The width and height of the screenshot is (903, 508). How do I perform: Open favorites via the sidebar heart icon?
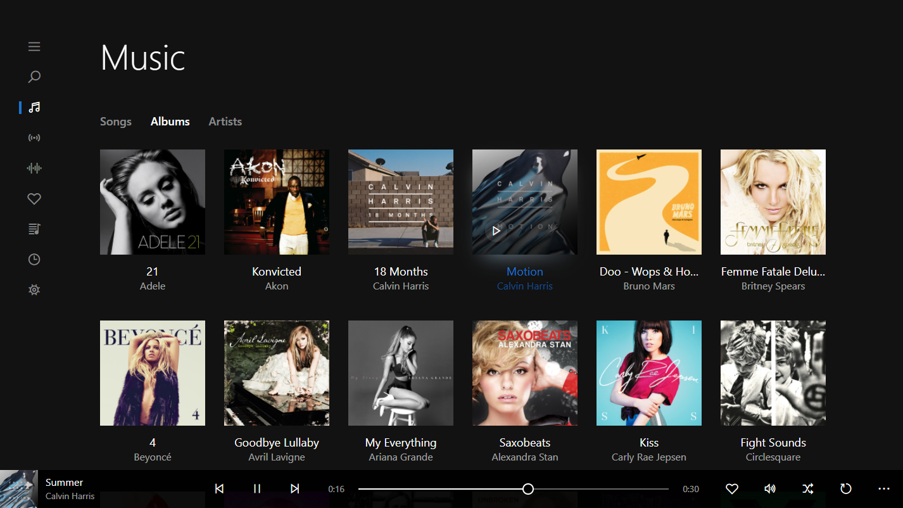click(x=34, y=199)
